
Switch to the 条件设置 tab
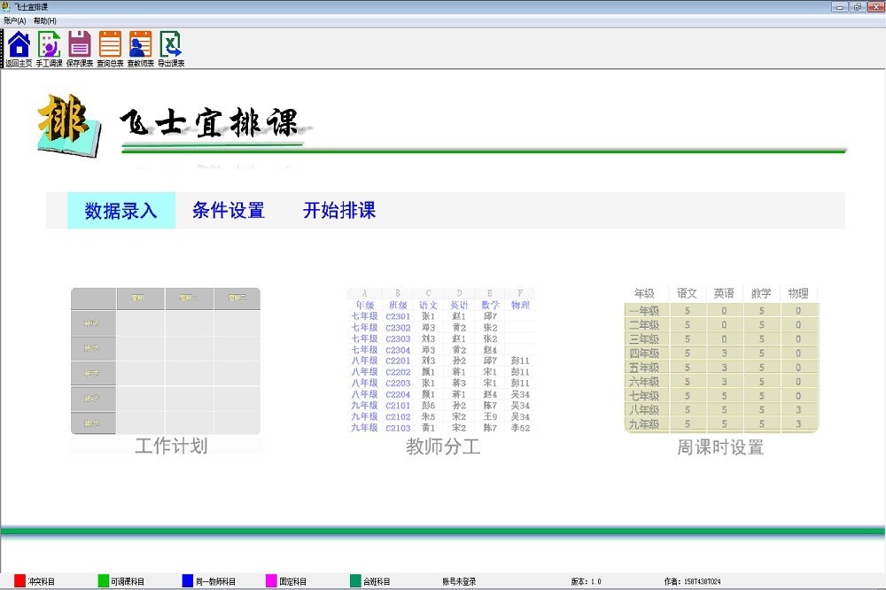[x=229, y=211]
